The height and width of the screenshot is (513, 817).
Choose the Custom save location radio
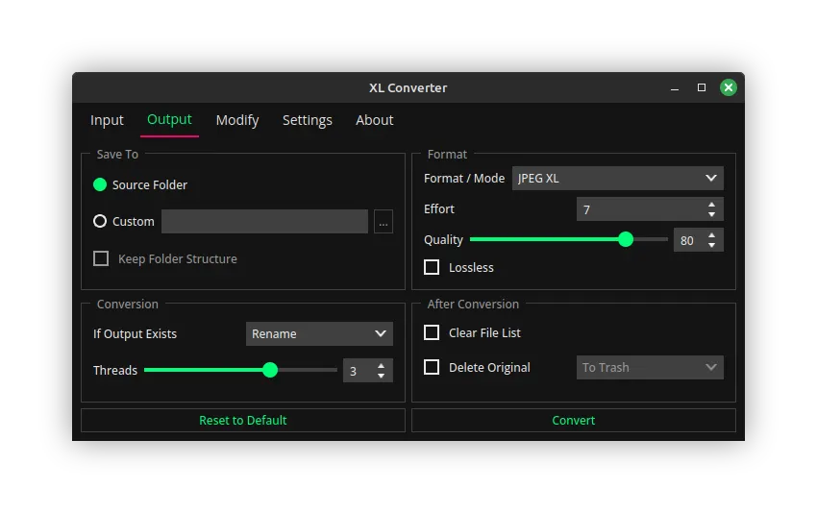(x=100, y=221)
